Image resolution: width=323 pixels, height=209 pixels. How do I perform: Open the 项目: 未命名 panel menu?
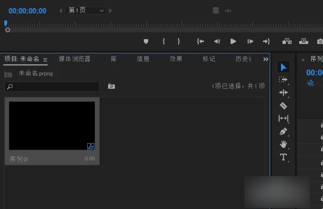pos(45,60)
